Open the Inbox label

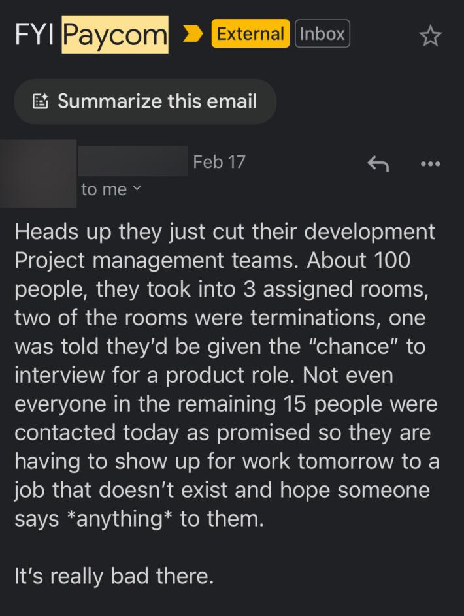322,34
